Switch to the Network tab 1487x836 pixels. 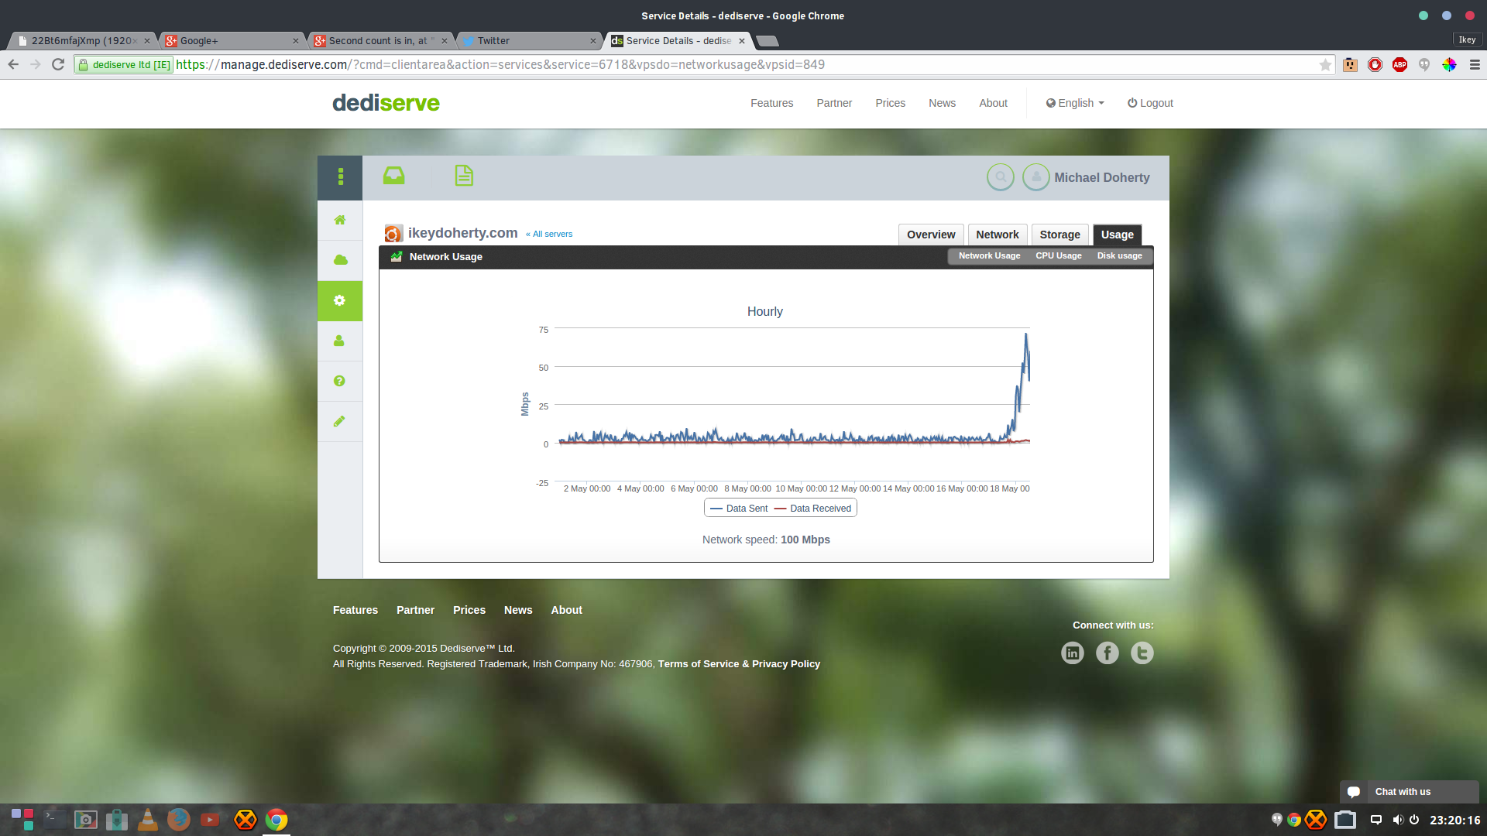click(x=998, y=235)
